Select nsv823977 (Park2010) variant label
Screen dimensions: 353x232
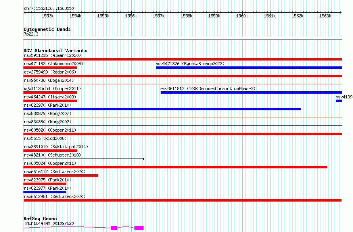click(48, 188)
